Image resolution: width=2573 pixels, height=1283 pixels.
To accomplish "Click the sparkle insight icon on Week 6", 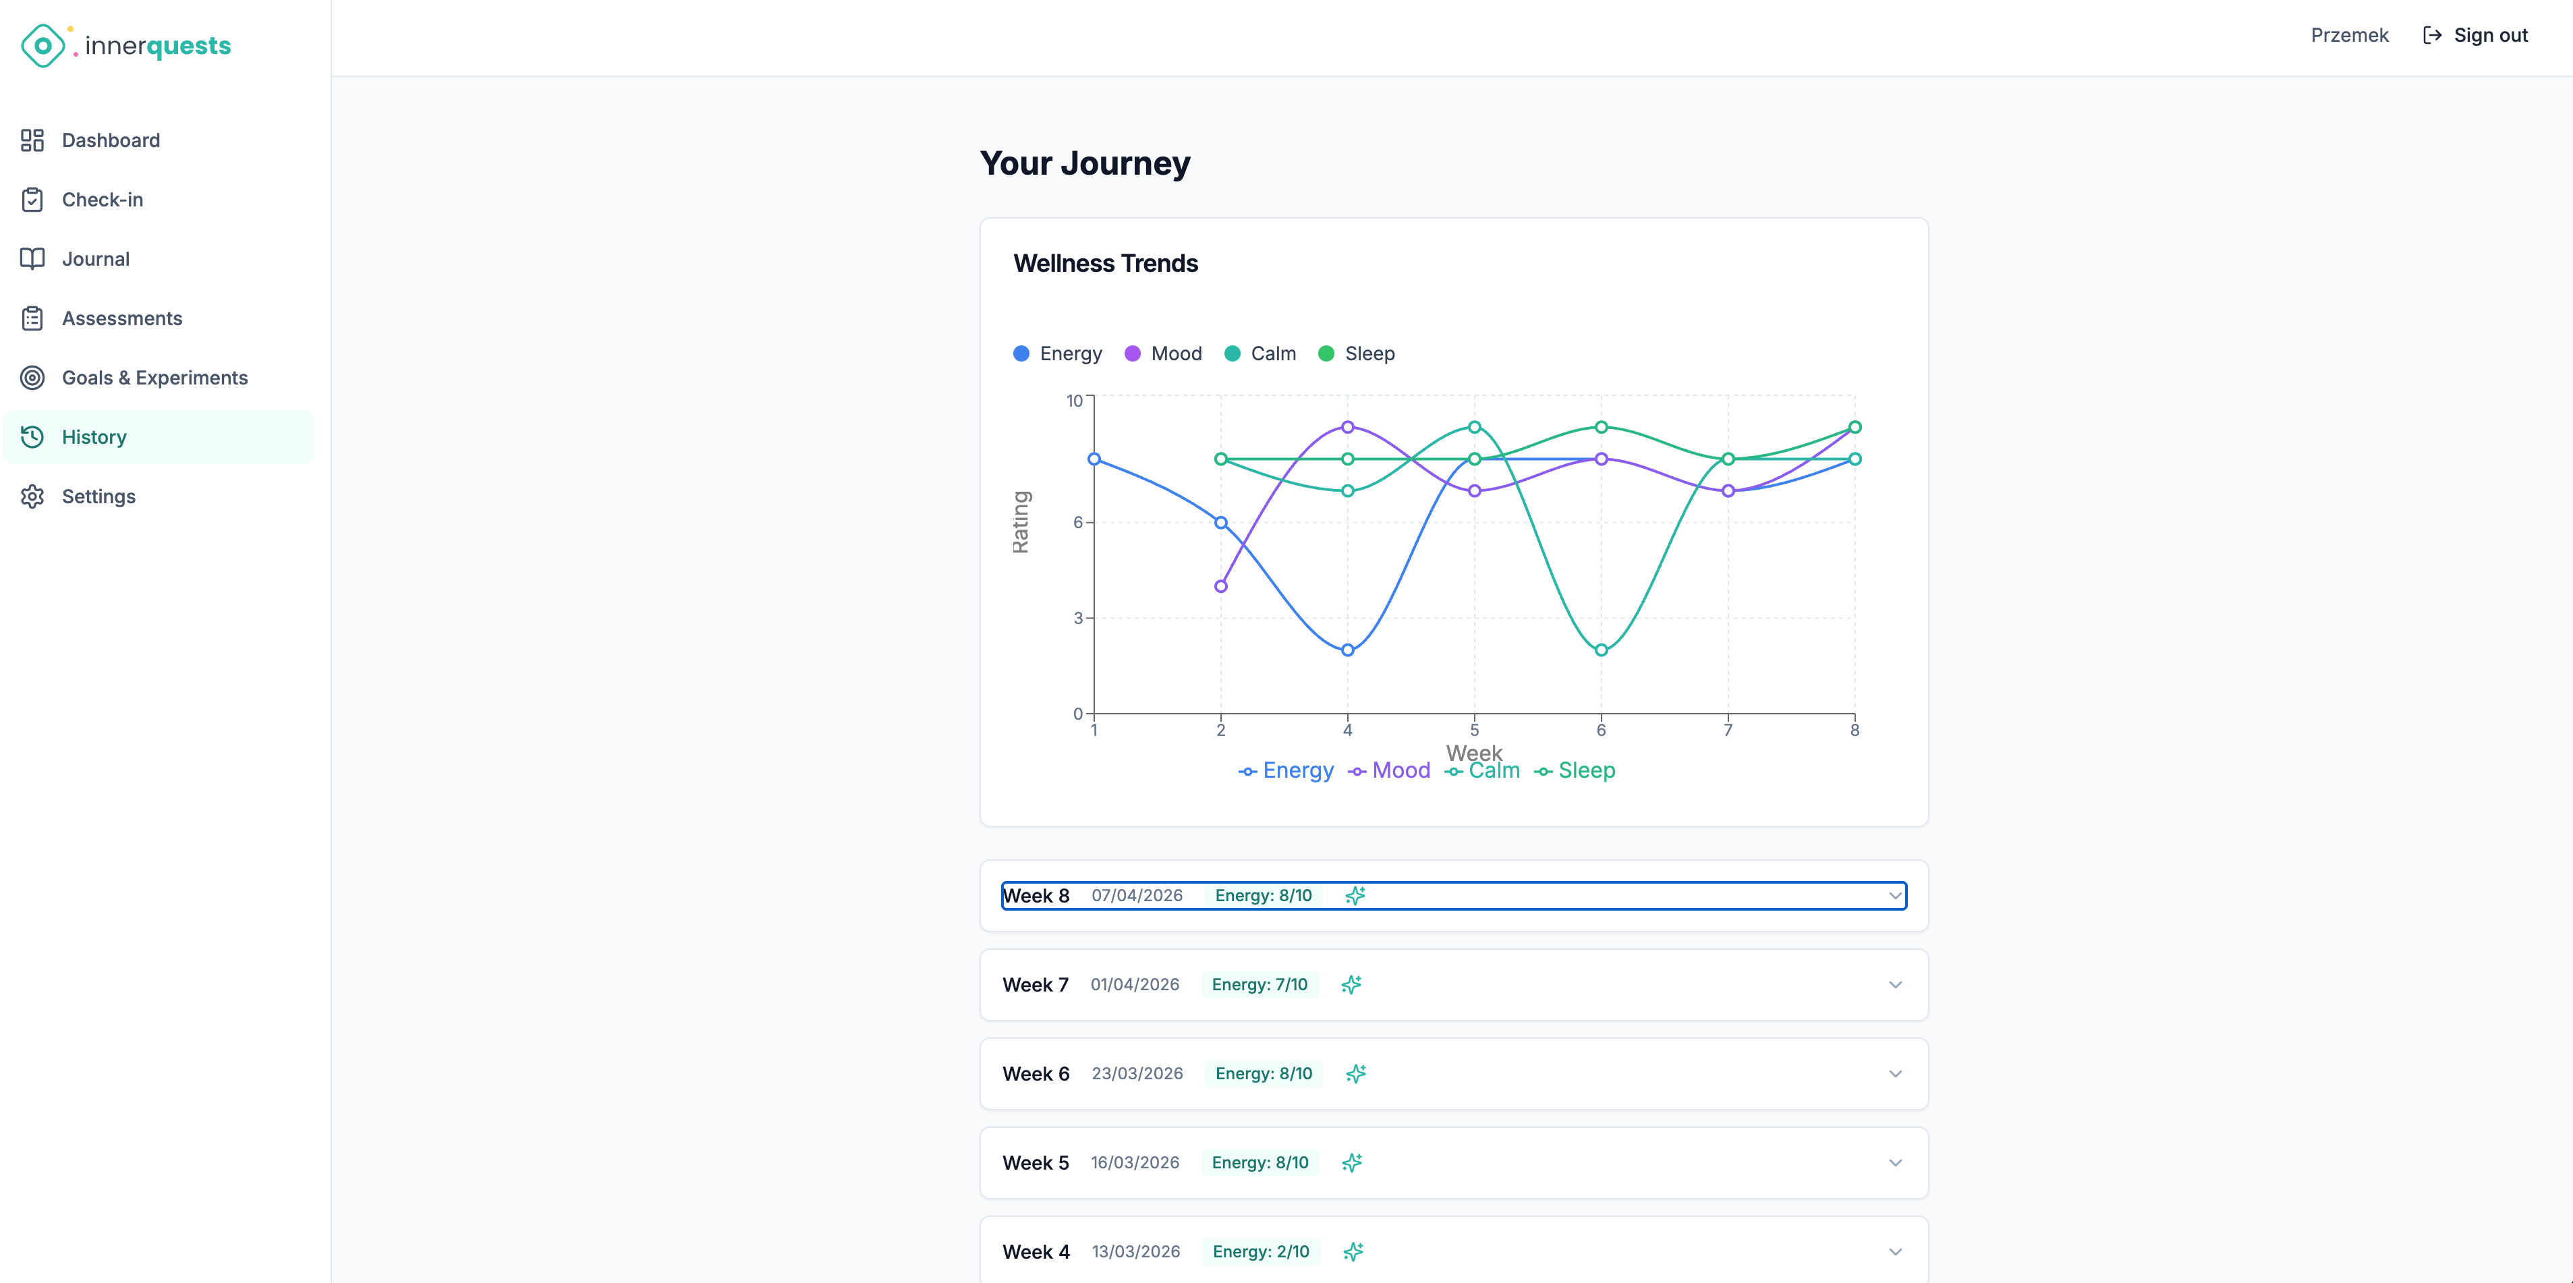I will point(1355,1075).
